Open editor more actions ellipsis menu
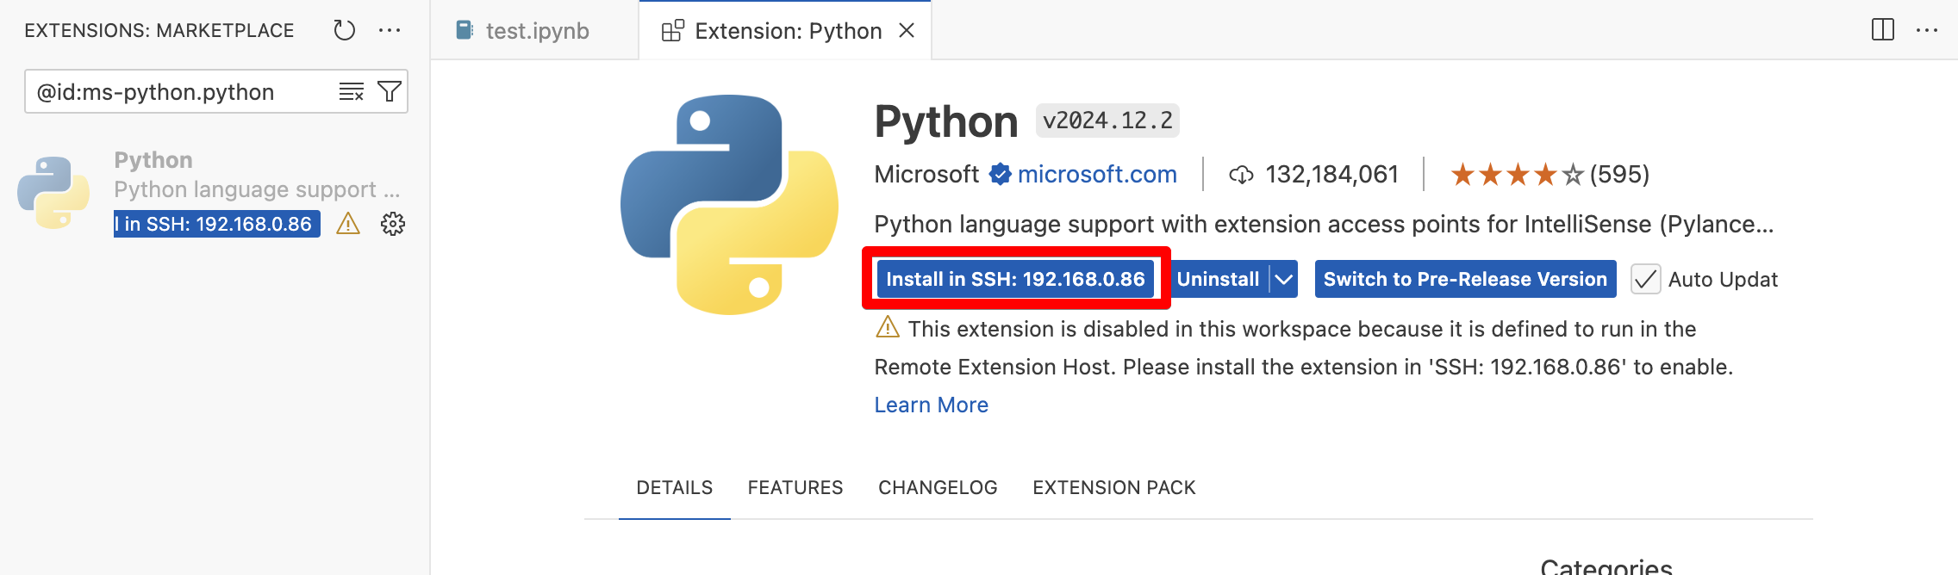Viewport: 1958px width, 575px height. coord(1927,30)
